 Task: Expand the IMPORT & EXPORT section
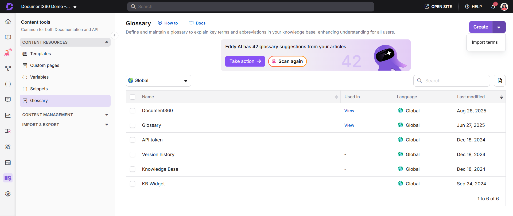pos(65,125)
